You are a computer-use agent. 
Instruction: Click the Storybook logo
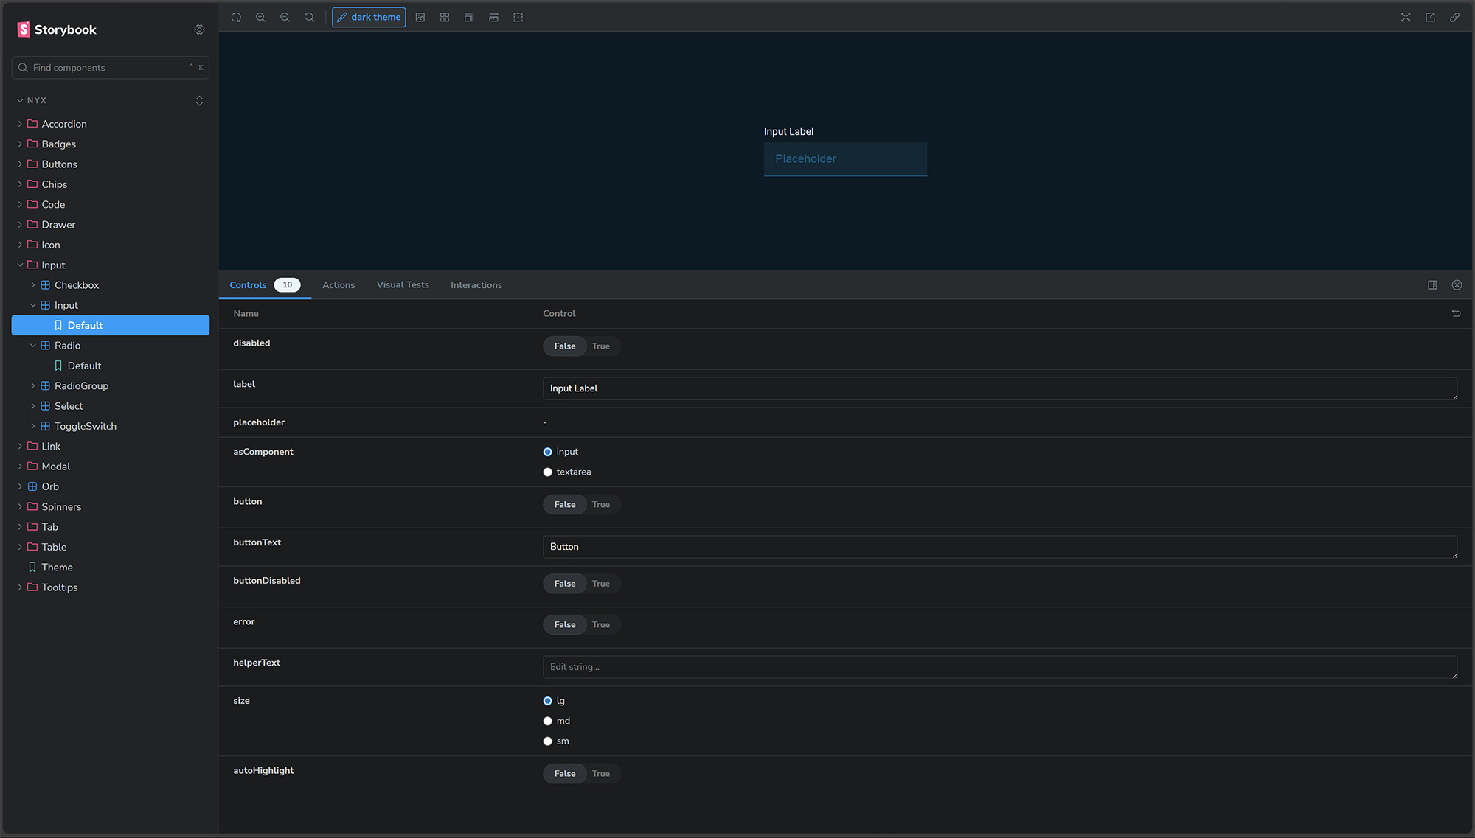pyautogui.click(x=57, y=29)
